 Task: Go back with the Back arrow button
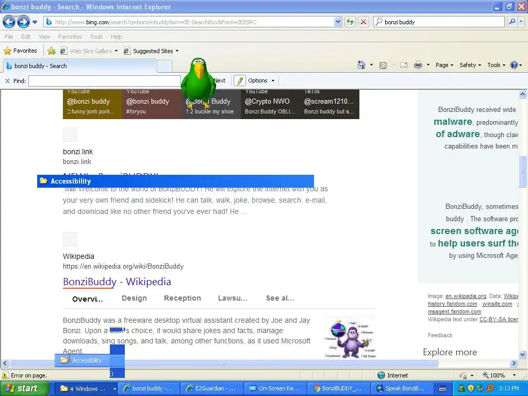click(9, 22)
